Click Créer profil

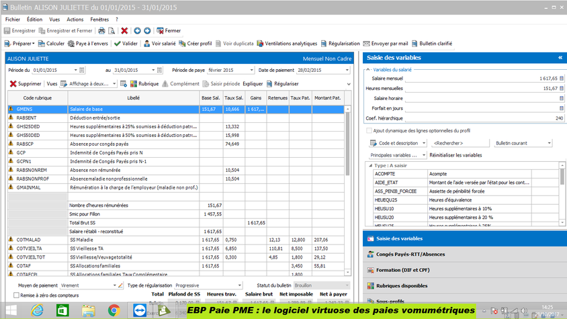point(195,44)
